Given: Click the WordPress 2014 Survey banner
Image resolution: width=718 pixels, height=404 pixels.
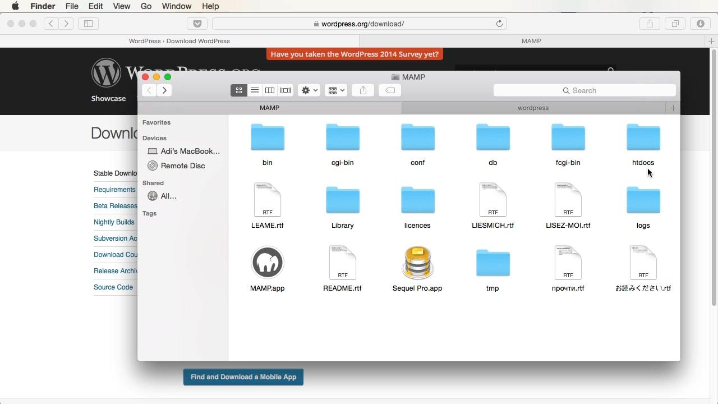Looking at the screenshot, I should tap(355, 54).
